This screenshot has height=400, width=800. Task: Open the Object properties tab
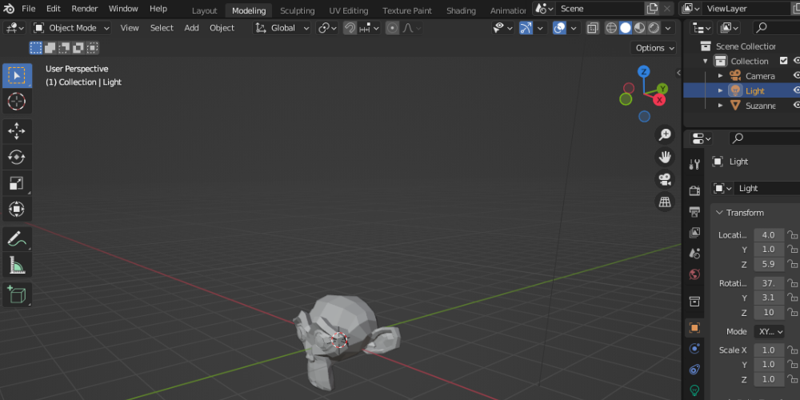(x=694, y=327)
